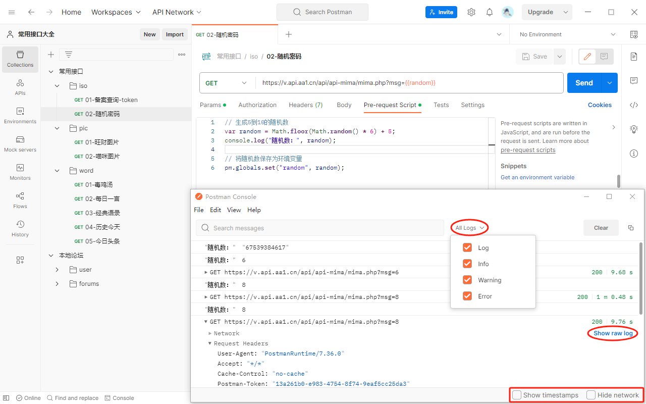This screenshot has width=646, height=404.
Task: Open notifications bell icon
Action: [490, 12]
